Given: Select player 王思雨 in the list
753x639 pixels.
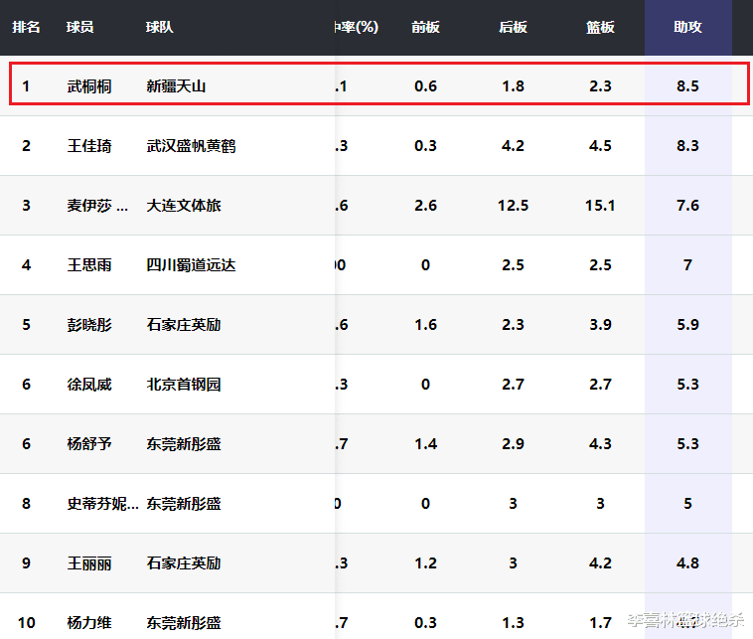Looking at the screenshot, I should click(89, 265).
